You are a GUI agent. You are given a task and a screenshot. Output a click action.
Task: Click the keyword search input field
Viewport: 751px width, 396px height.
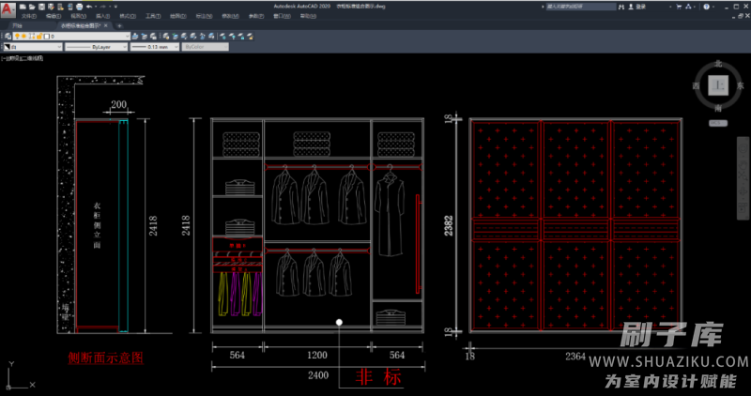[x=582, y=6]
